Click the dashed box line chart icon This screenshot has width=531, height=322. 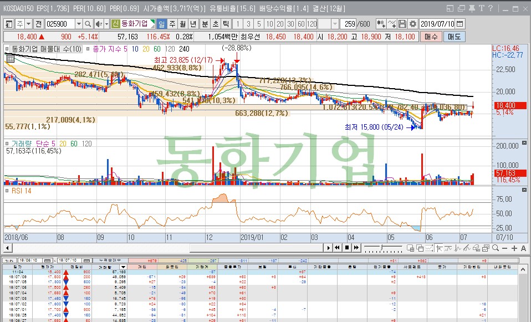430,248
